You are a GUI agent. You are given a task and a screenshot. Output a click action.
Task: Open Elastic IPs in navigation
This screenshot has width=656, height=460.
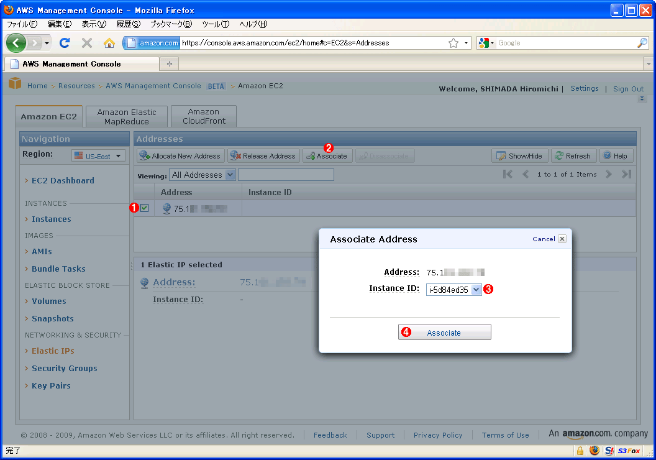(53, 351)
